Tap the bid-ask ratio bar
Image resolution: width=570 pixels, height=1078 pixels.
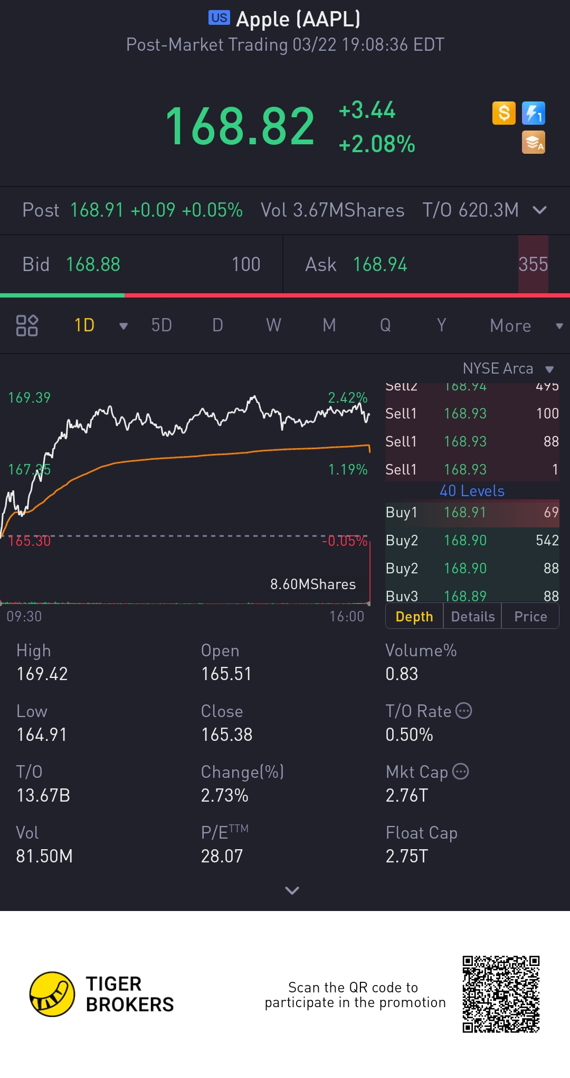click(285, 295)
